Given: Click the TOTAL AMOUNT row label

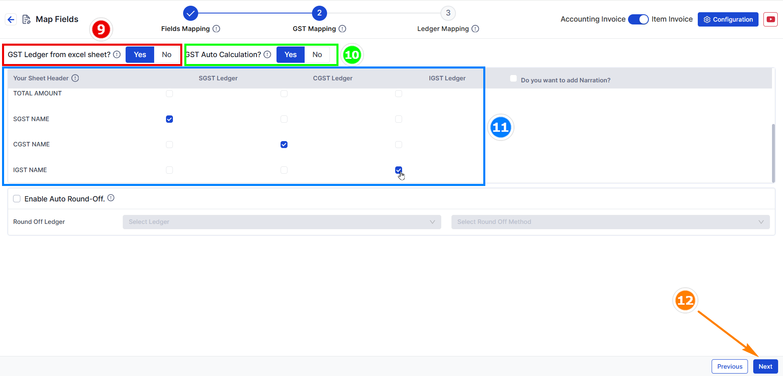Looking at the screenshot, I should pyautogui.click(x=38, y=93).
